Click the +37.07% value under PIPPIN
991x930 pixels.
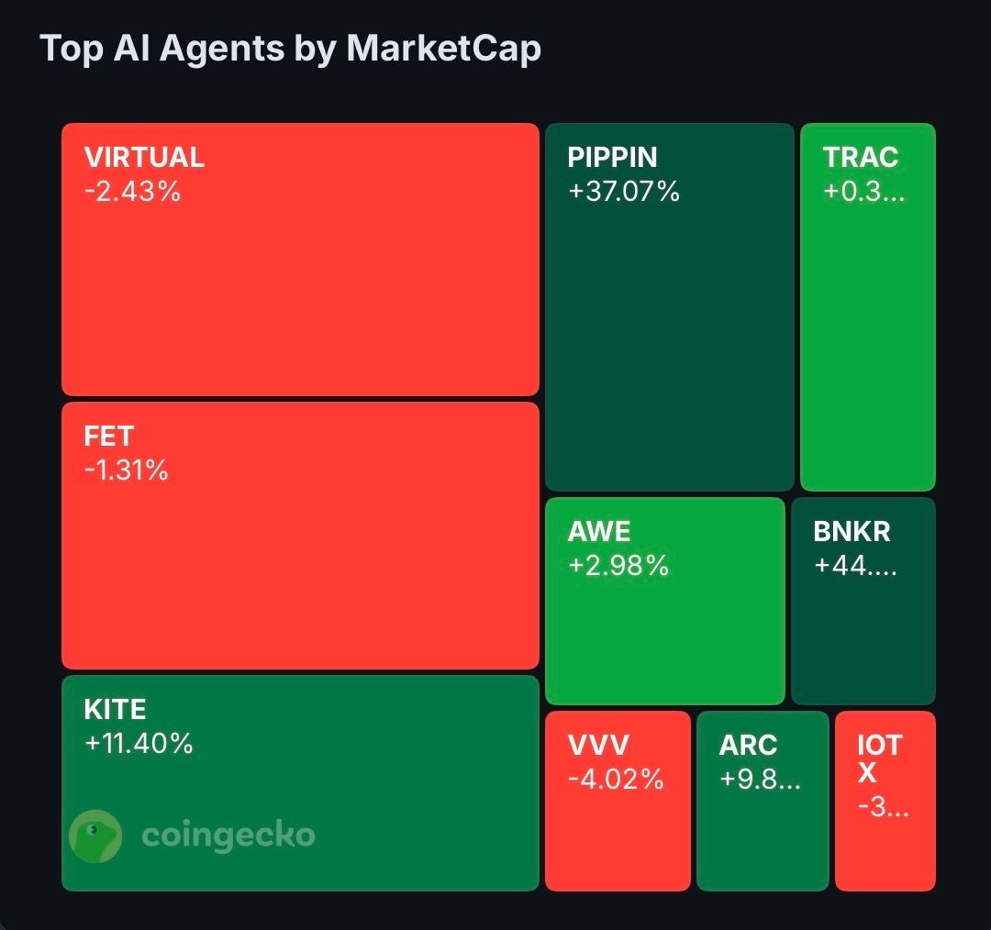tap(624, 192)
